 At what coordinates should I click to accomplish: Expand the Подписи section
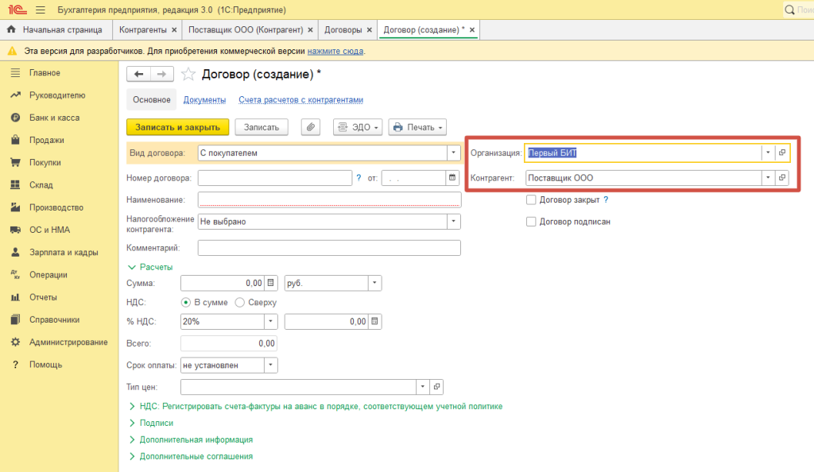click(156, 423)
